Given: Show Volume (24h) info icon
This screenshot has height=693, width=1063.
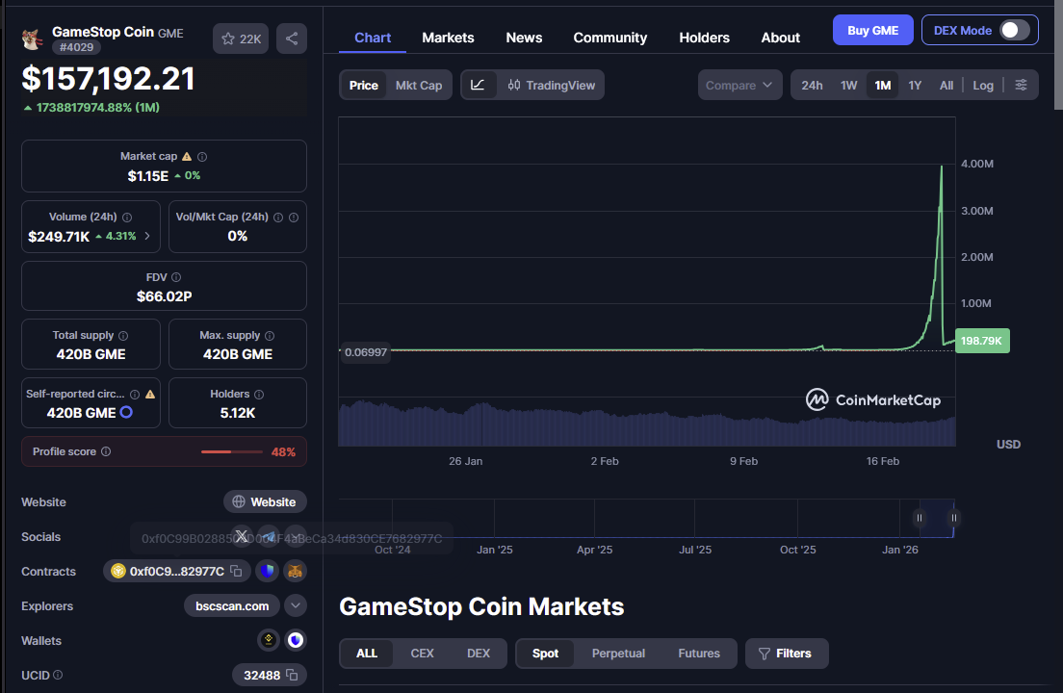Looking at the screenshot, I should coord(127,218).
